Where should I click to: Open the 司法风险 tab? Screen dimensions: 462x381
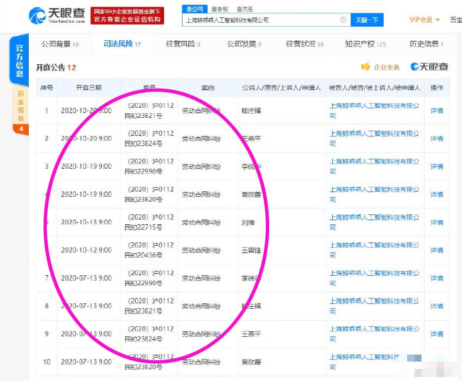coord(122,44)
